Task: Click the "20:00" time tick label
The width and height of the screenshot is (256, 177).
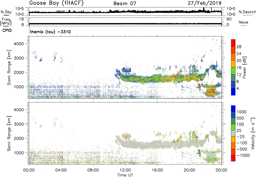Action: coord(189,170)
